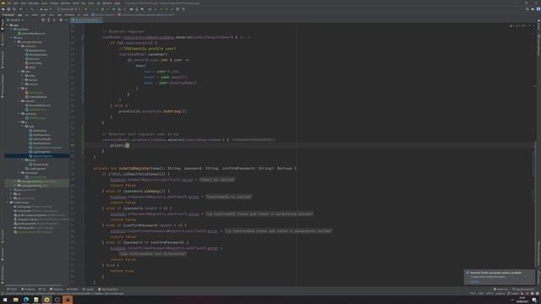The height and width of the screenshot is (304, 541).
Task: Open the Layout Inspector tool window
Action: coord(523,289)
